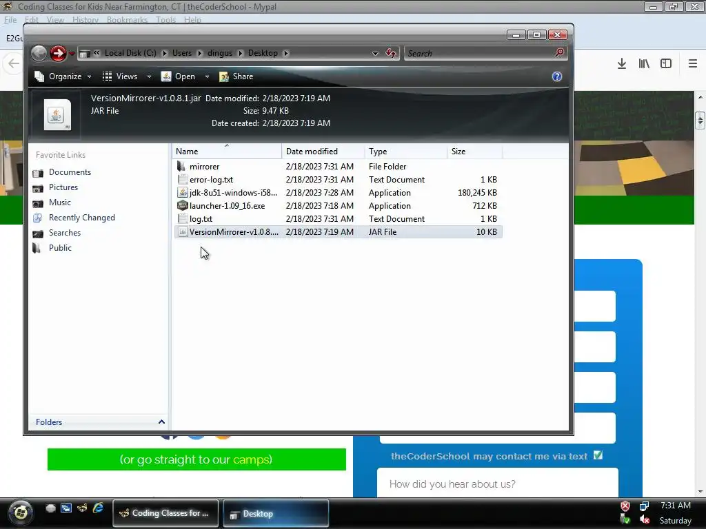Sort files by Size column header
This screenshot has height=529, width=706.
(x=475, y=152)
